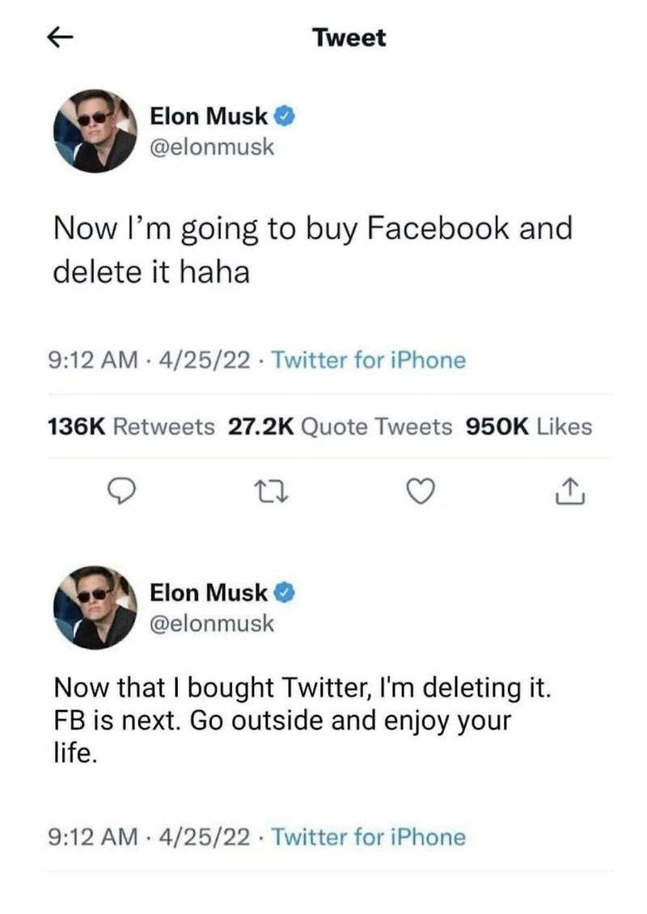Screen dimensions: 647x914
Task: Tap the retweet arrows icon
Action: pos(272,493)
